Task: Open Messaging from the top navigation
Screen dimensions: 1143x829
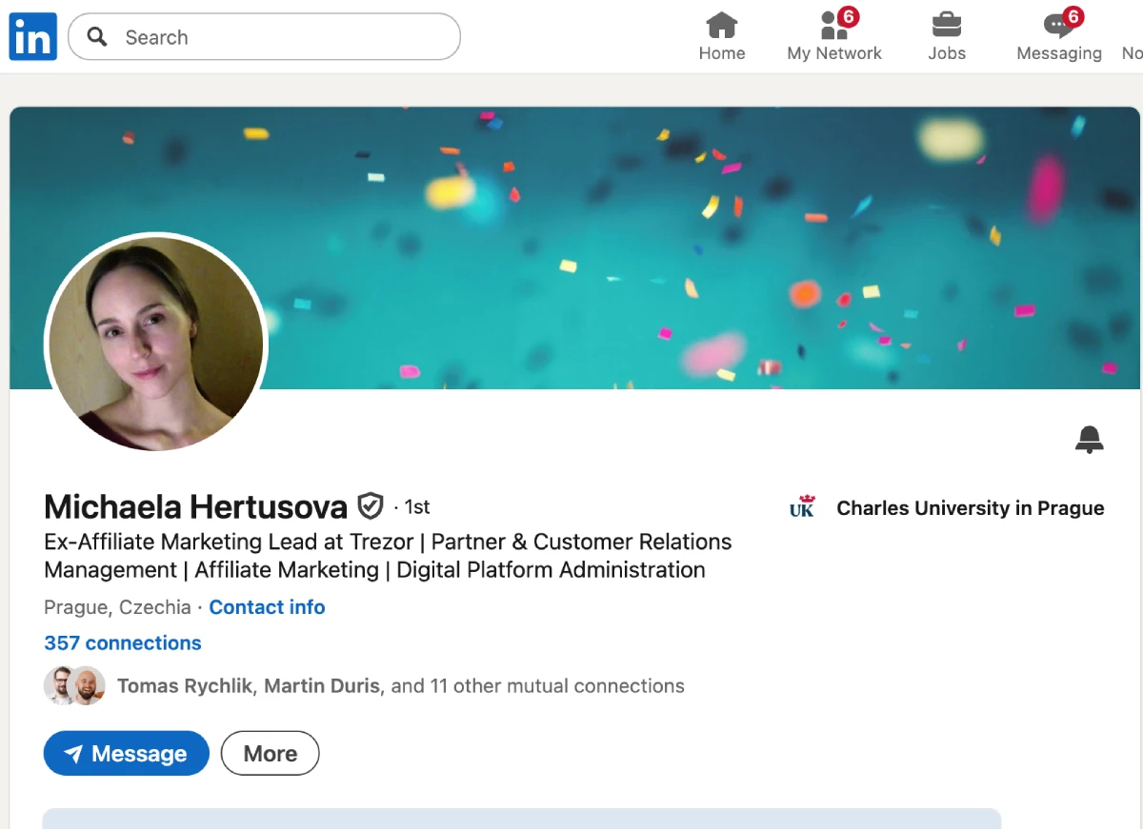Action: [1058, 37]
